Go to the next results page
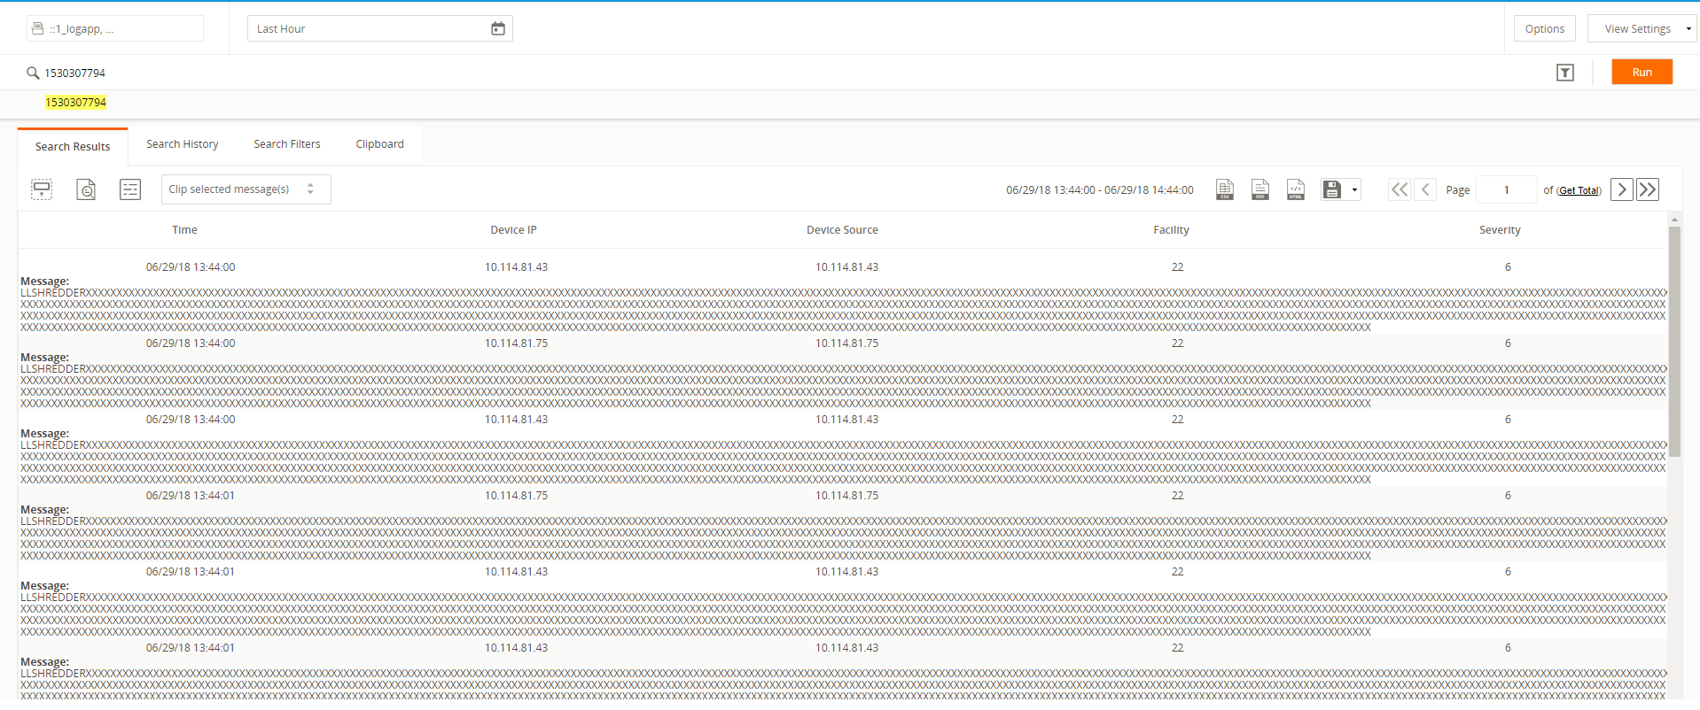The height and width of the screenshot is (710, 1700). coord(1622,189)
